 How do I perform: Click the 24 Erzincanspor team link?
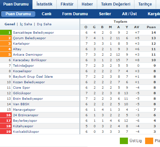[26, 115]
